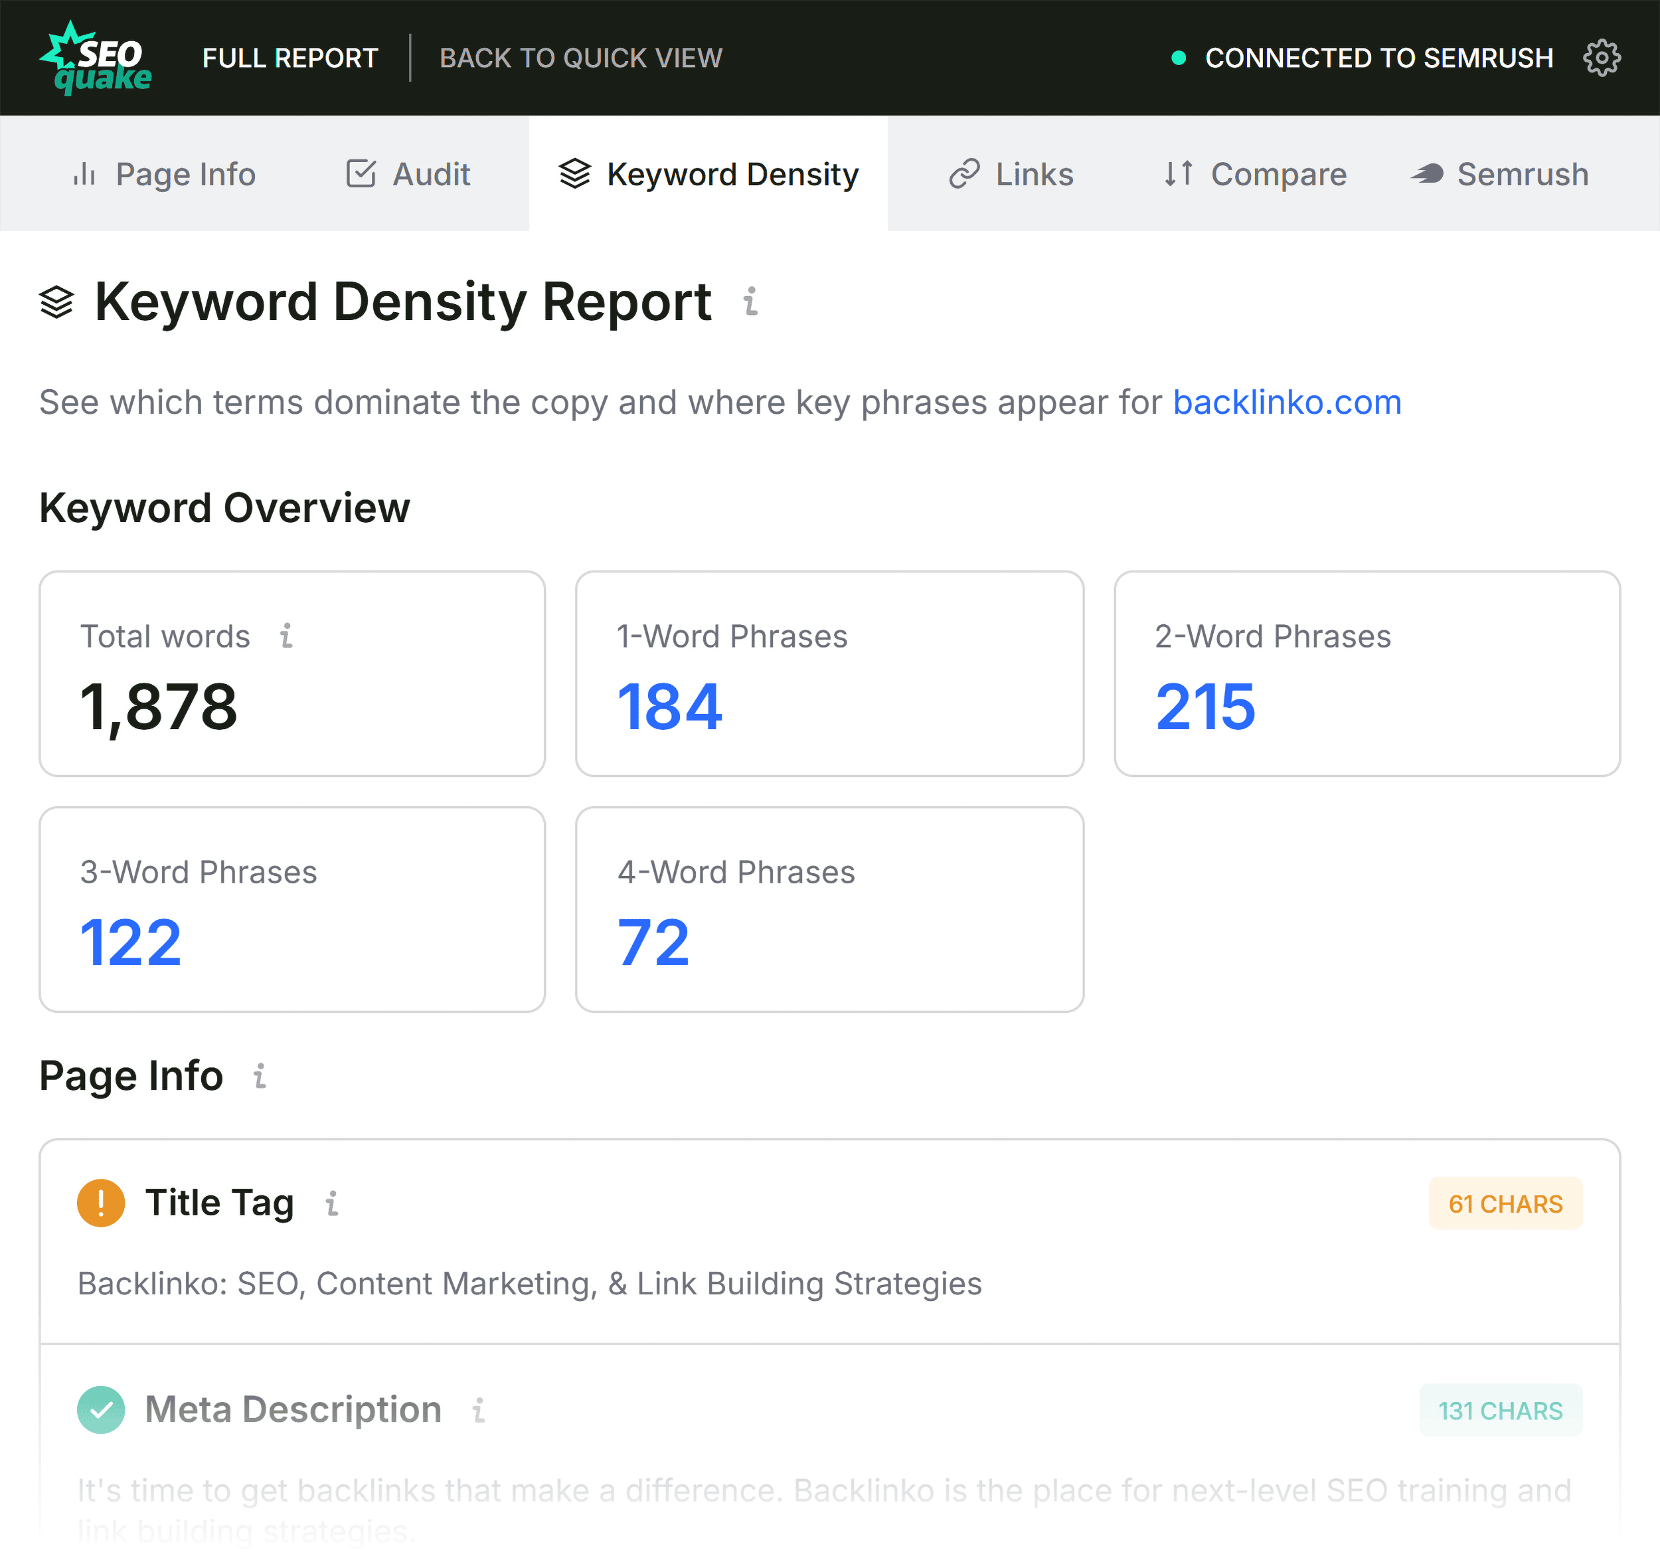
Task: Open the backlinko.com link
Action: tap(1287, 402)
